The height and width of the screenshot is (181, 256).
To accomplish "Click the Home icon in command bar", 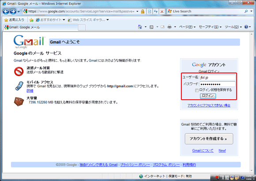I will [140, 27].
